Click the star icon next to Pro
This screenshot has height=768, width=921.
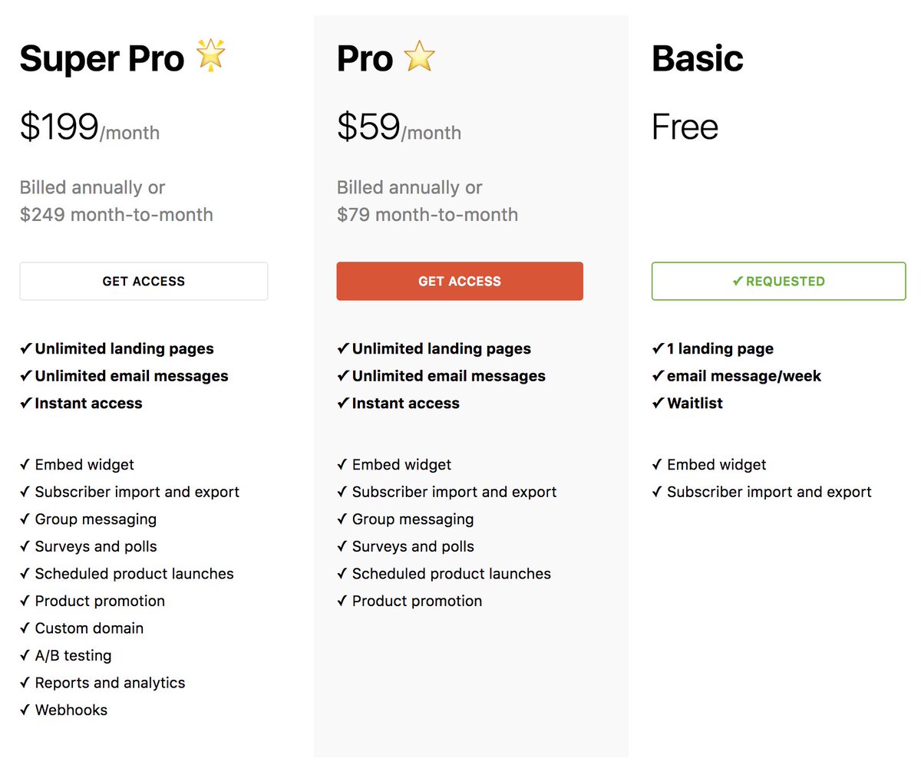pos(419,57)
